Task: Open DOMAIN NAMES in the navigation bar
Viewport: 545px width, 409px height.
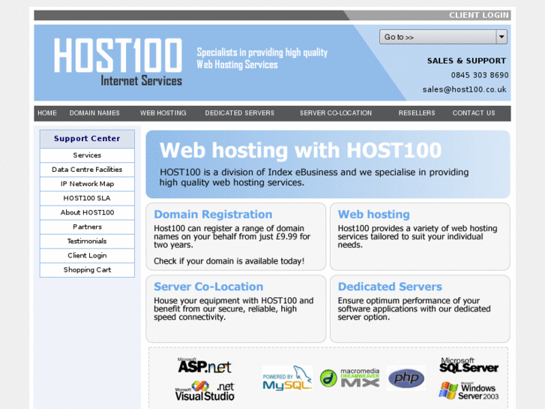Action: click(x=94, y=113)
